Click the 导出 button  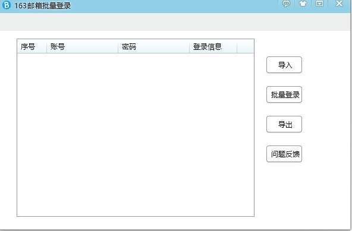(284, 124)
